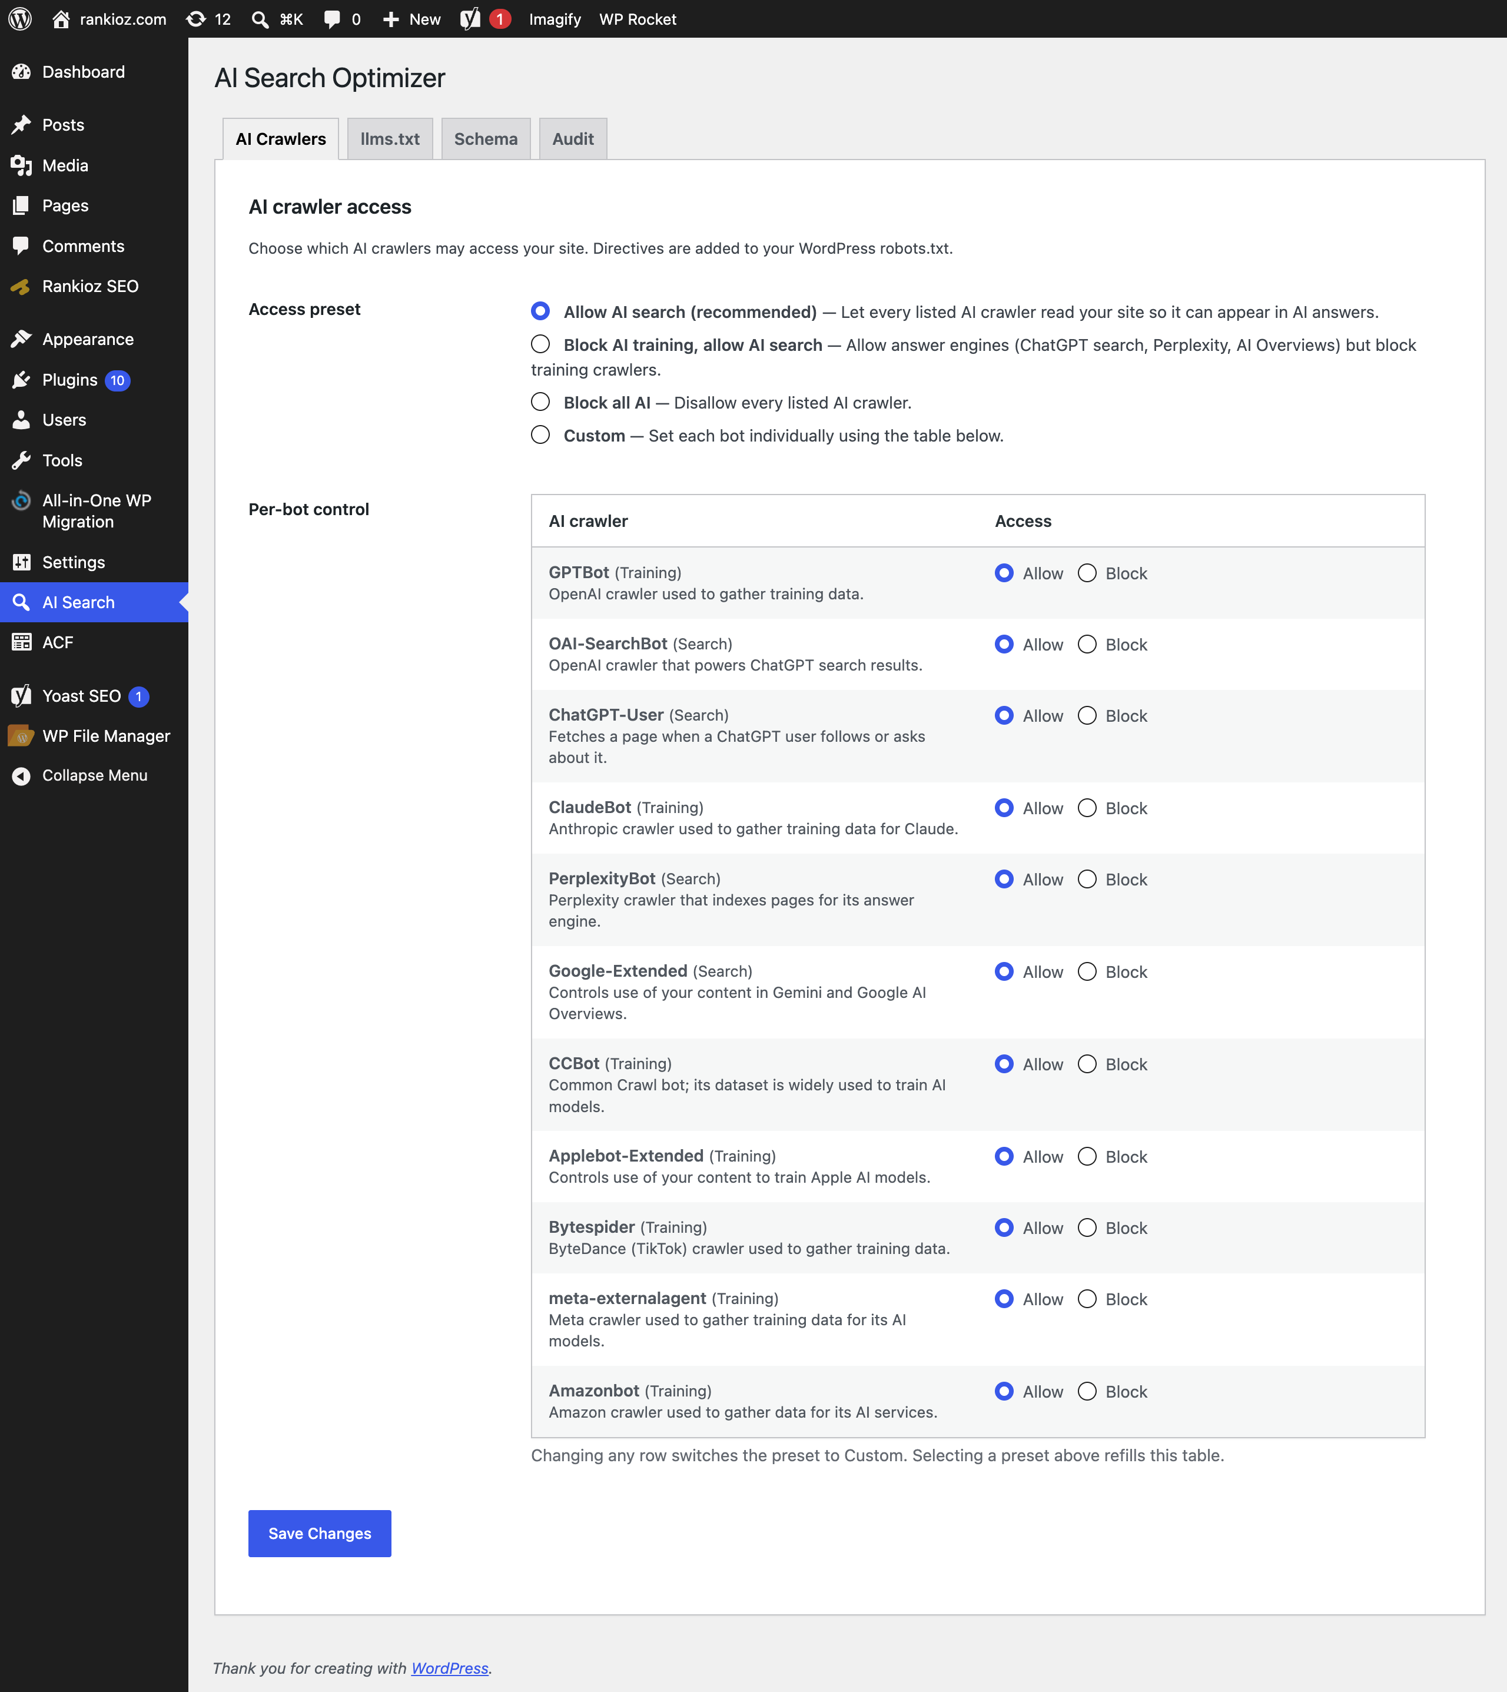The width and height of the screenshot is (1507, 1692).
Task: Click the Collapse Menu arrow icon
Action: pyautogui.click(x=22, y=776)
